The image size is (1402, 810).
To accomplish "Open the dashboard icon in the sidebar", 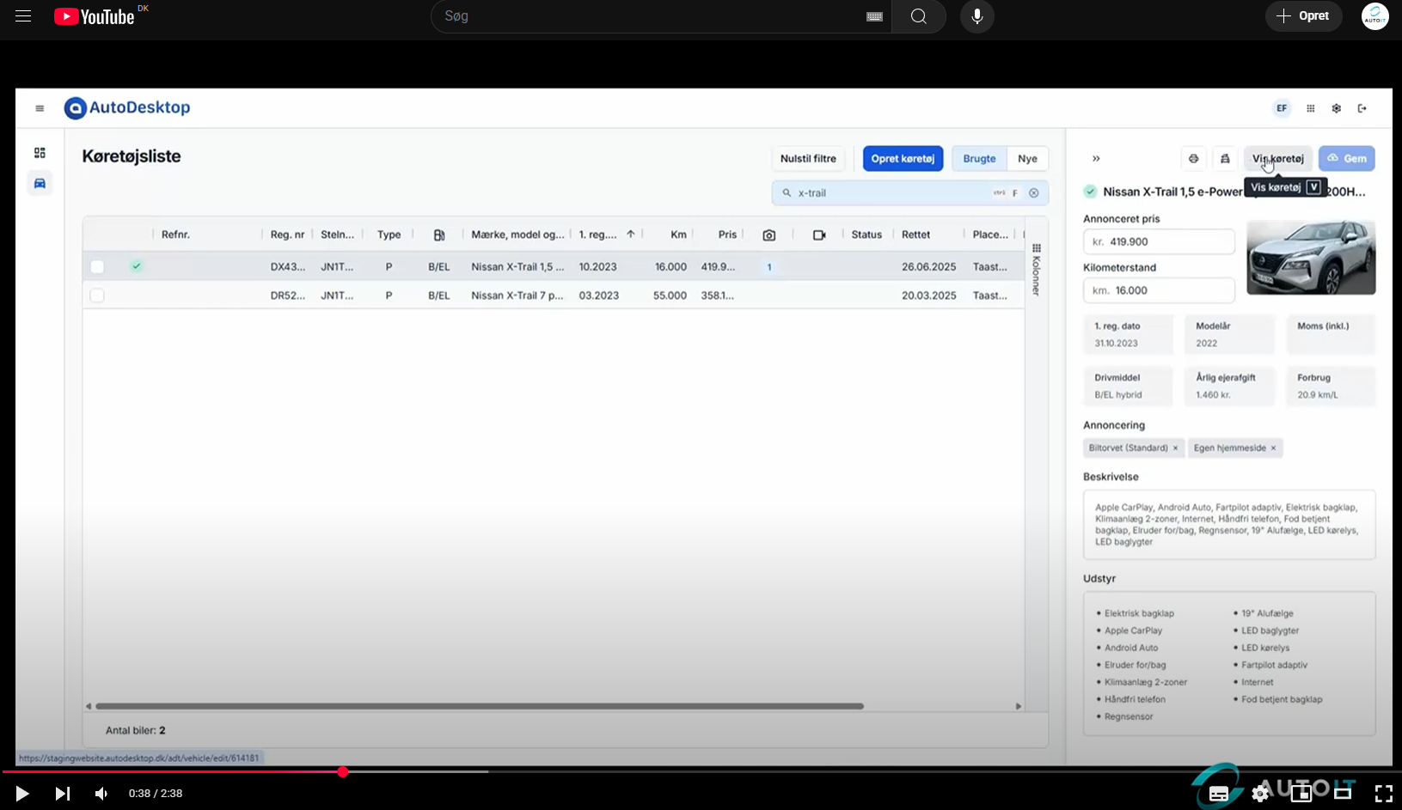I will 40,153.
